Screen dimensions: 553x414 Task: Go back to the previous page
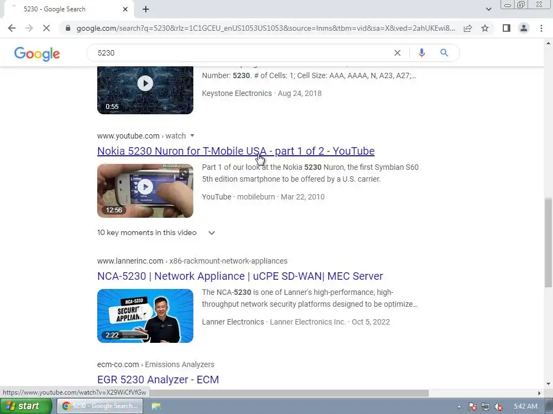[12, 28]
